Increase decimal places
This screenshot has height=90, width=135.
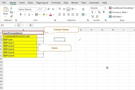92,16
